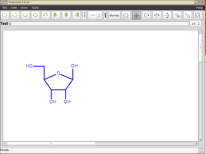Activate the mark/select region tool
Image resolution: width=206 pixels, height=154 pixels.
tap(126, 15)
